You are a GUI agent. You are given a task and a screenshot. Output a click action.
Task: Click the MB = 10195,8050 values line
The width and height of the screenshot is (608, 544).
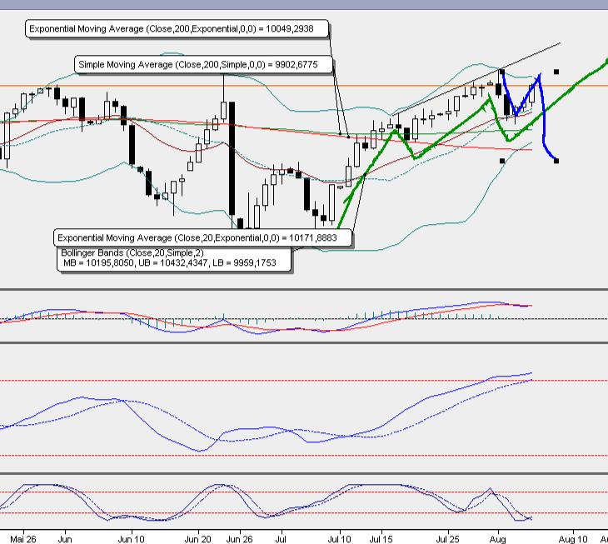click(x=169, y=263)
